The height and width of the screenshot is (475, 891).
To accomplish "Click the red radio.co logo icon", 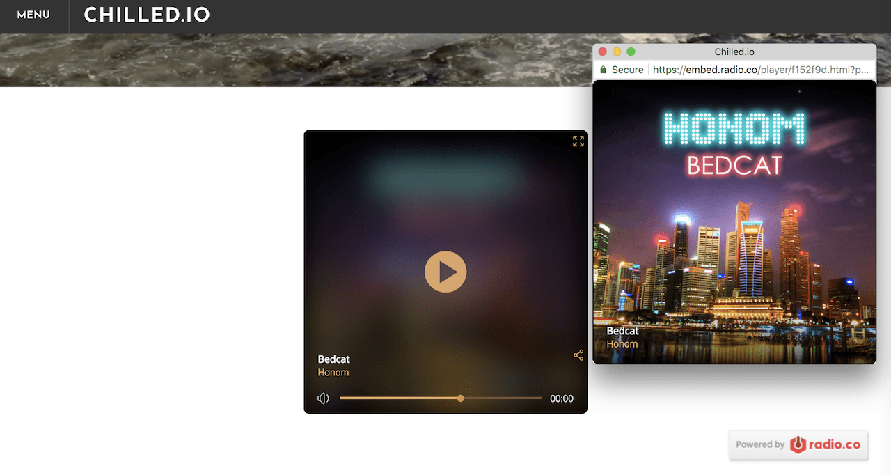I will (x=798, y=444).
